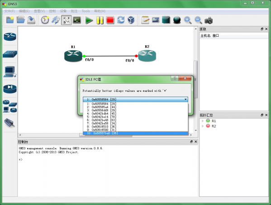
Task: Open the console terminal icon
Action: (x=77, y=20)
